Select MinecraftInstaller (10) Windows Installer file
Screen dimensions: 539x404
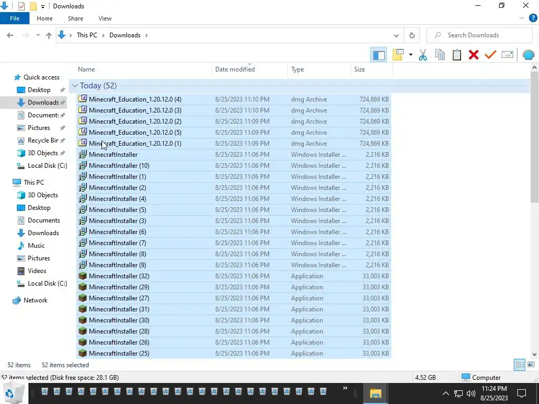233,166
